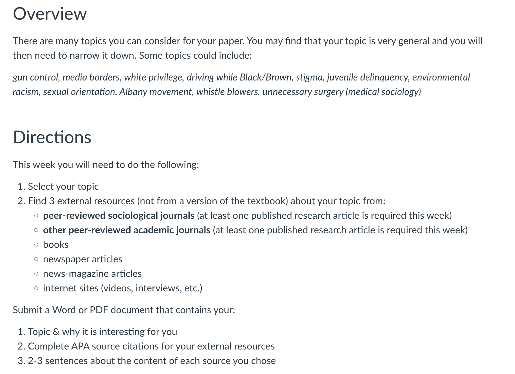Click 'Find 3 external resources' step

click(207, 201)
